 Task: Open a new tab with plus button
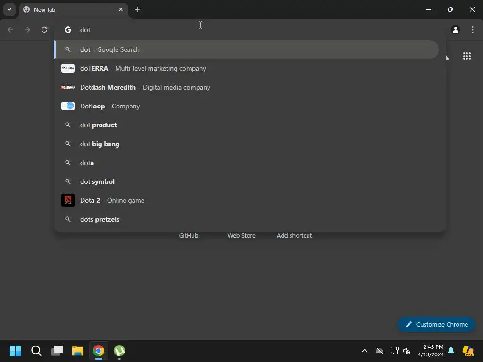click(x=138, y=9)
